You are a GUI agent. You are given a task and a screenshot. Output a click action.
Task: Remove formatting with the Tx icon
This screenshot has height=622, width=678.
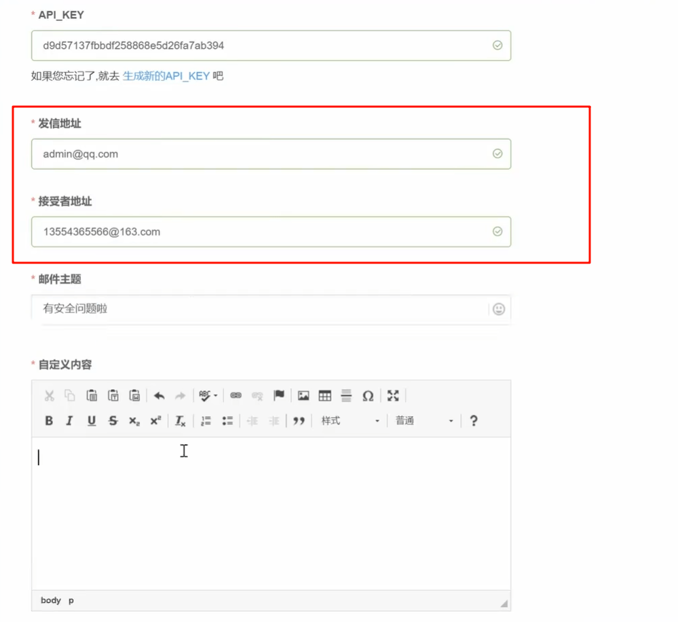click(181, 421)
